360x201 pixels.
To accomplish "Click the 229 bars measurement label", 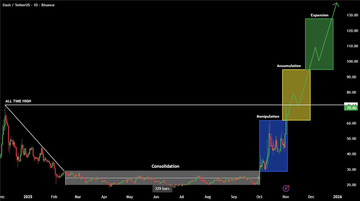I will click(x=162, y=188).
